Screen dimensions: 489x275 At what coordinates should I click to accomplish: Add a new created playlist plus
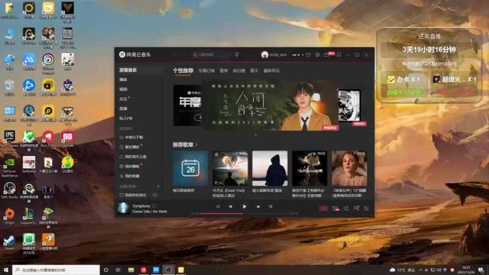pos(158,186)
